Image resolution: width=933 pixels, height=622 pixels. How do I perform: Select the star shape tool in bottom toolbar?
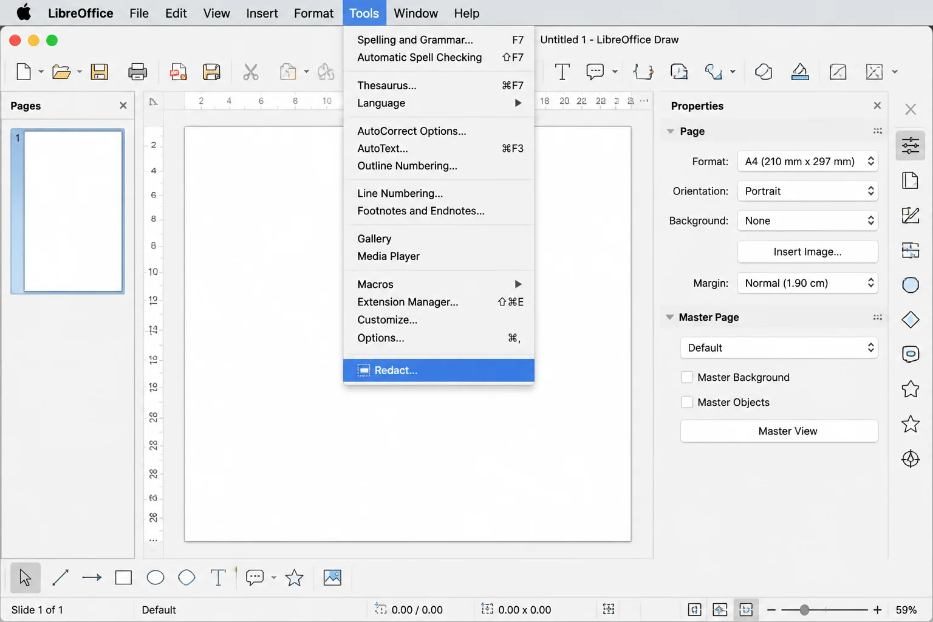pyautogui.click(x=294, y=577)
